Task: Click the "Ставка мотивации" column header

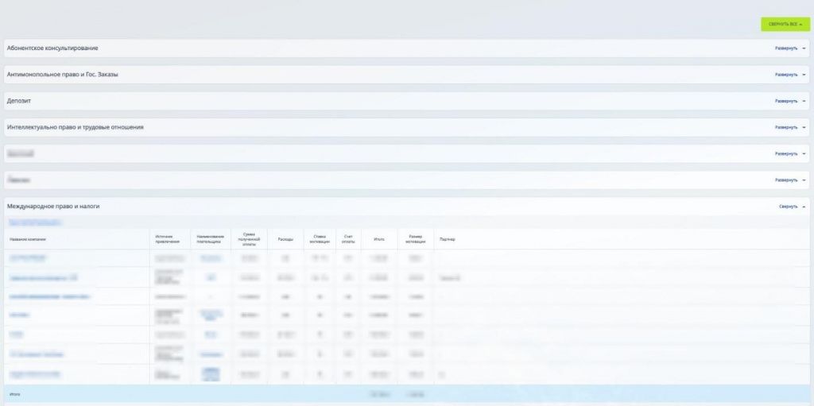Action: (320, 238)
